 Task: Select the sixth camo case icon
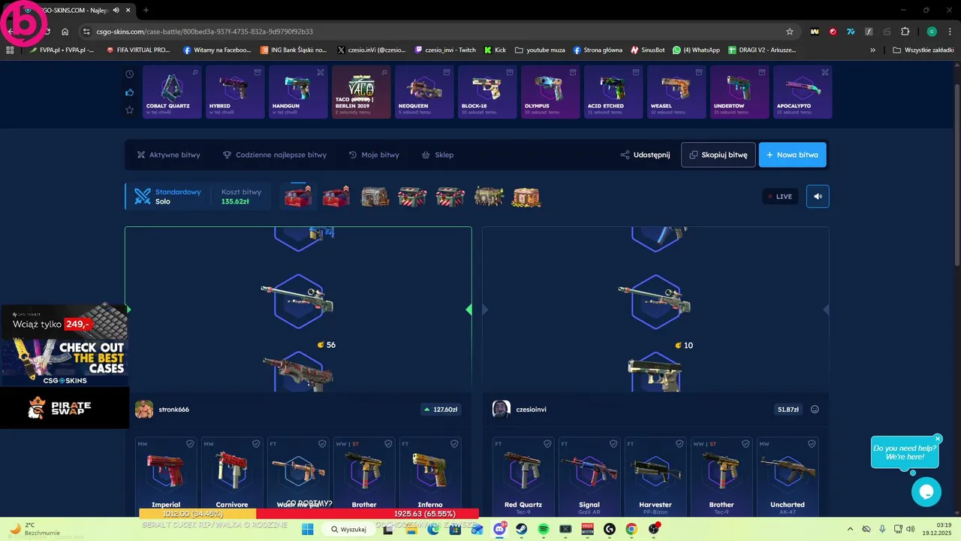[489, 197]
